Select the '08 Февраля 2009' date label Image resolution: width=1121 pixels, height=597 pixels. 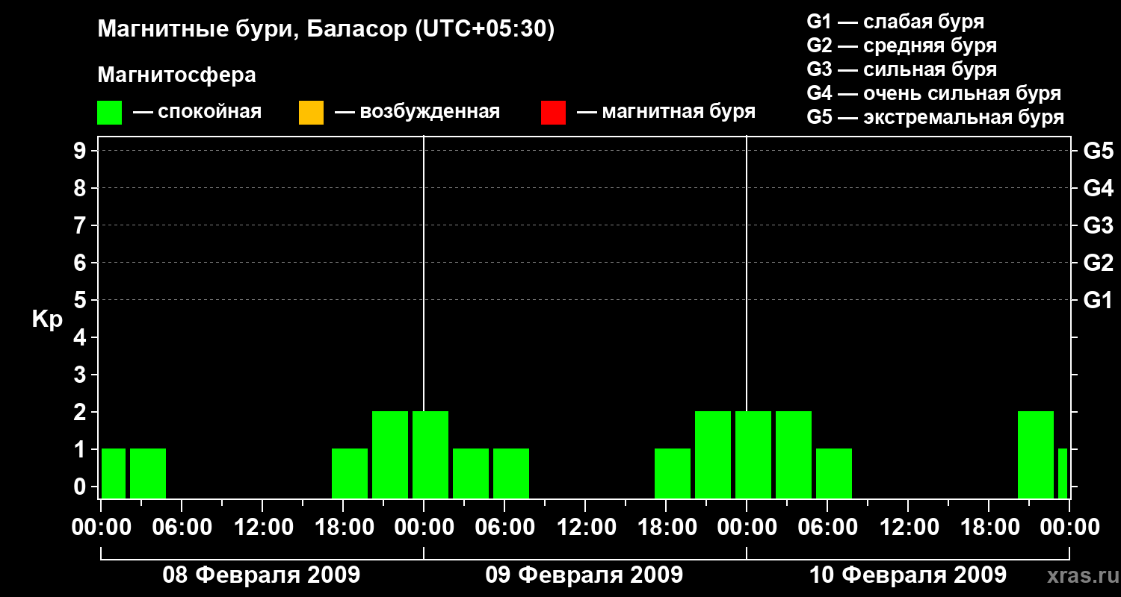[262, 575]
